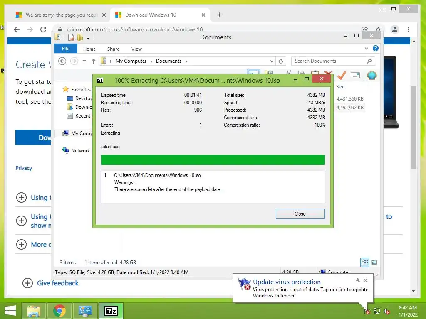Close the 'We are sorry' Chrome tab
426x319 pixels.
pyautogui.click(x=104, y=15)
